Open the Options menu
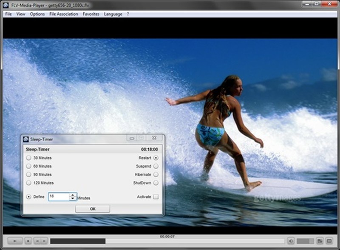Viewport: 340px width, 250px height. (37, 14)
